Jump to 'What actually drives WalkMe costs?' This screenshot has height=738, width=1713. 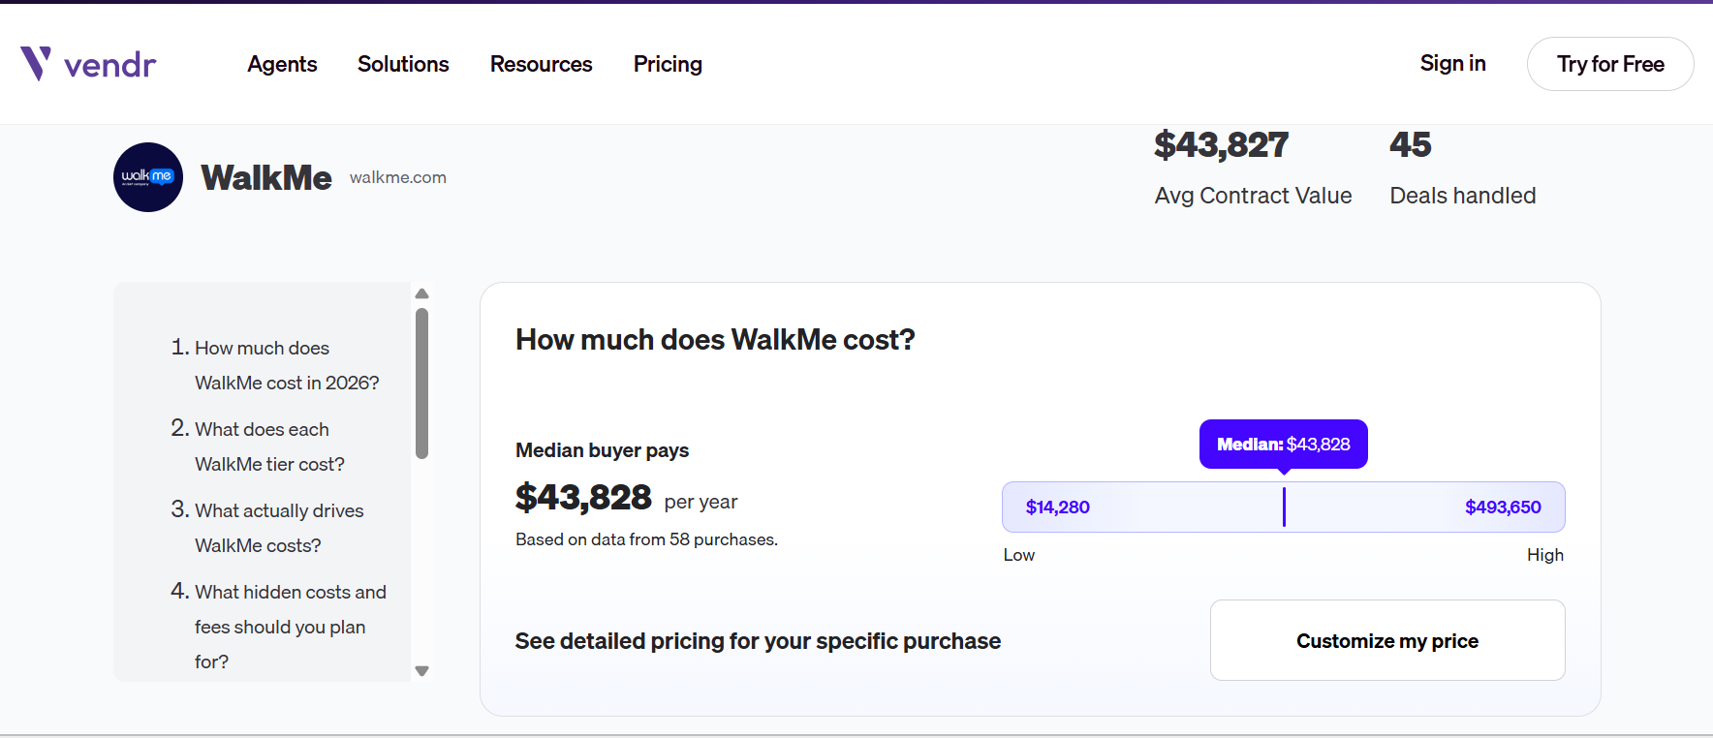click(279, 528)
